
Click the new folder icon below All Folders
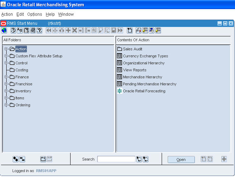pyautogui.click(x=43, y=159)
